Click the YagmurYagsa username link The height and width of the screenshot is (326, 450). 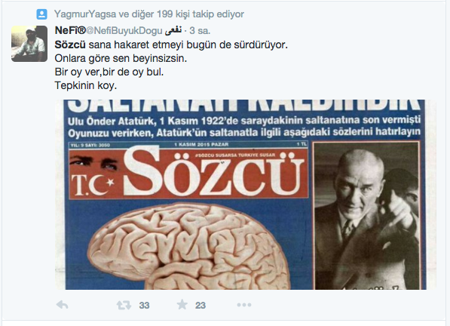[x=85, y=14]
